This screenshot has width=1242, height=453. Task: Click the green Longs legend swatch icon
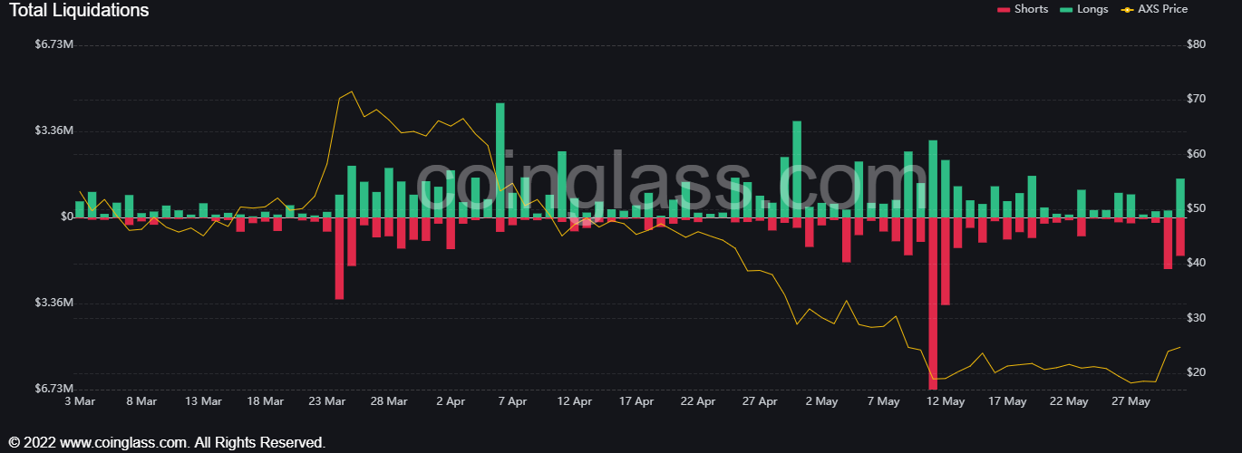click(x=1066, y=10)
